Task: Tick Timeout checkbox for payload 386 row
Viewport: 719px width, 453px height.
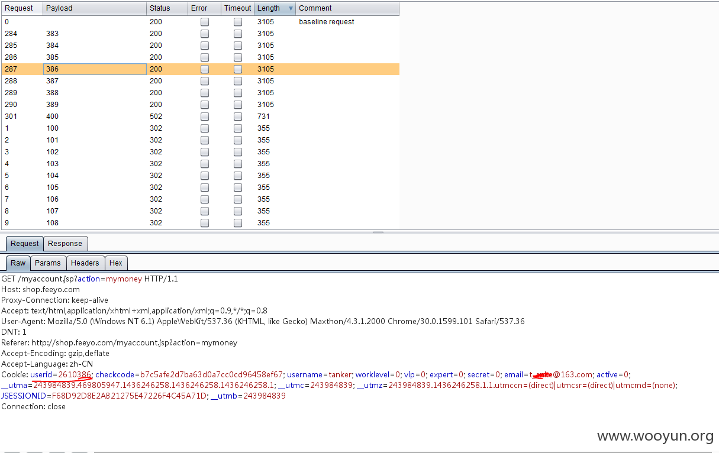Action: click(x=238, y=69)
